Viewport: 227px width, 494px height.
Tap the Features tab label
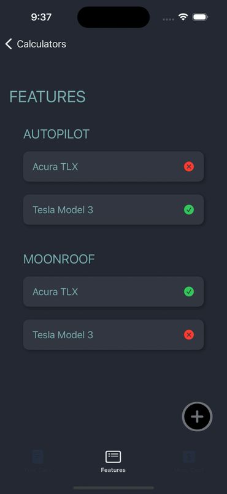pos(113,470)
